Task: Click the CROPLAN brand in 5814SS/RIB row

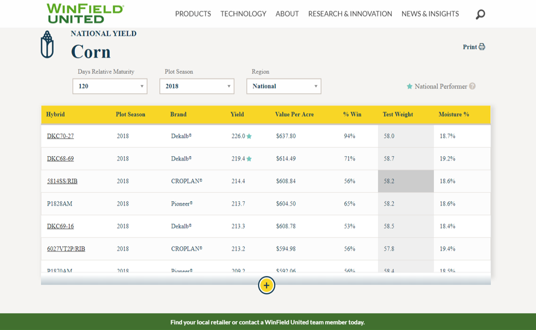Action: tap(186, 181)
